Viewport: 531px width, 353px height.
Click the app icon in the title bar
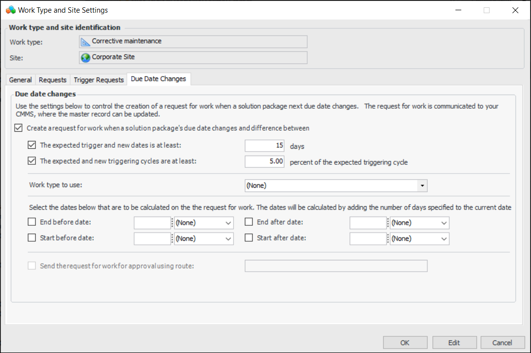(x=10, y=10)
